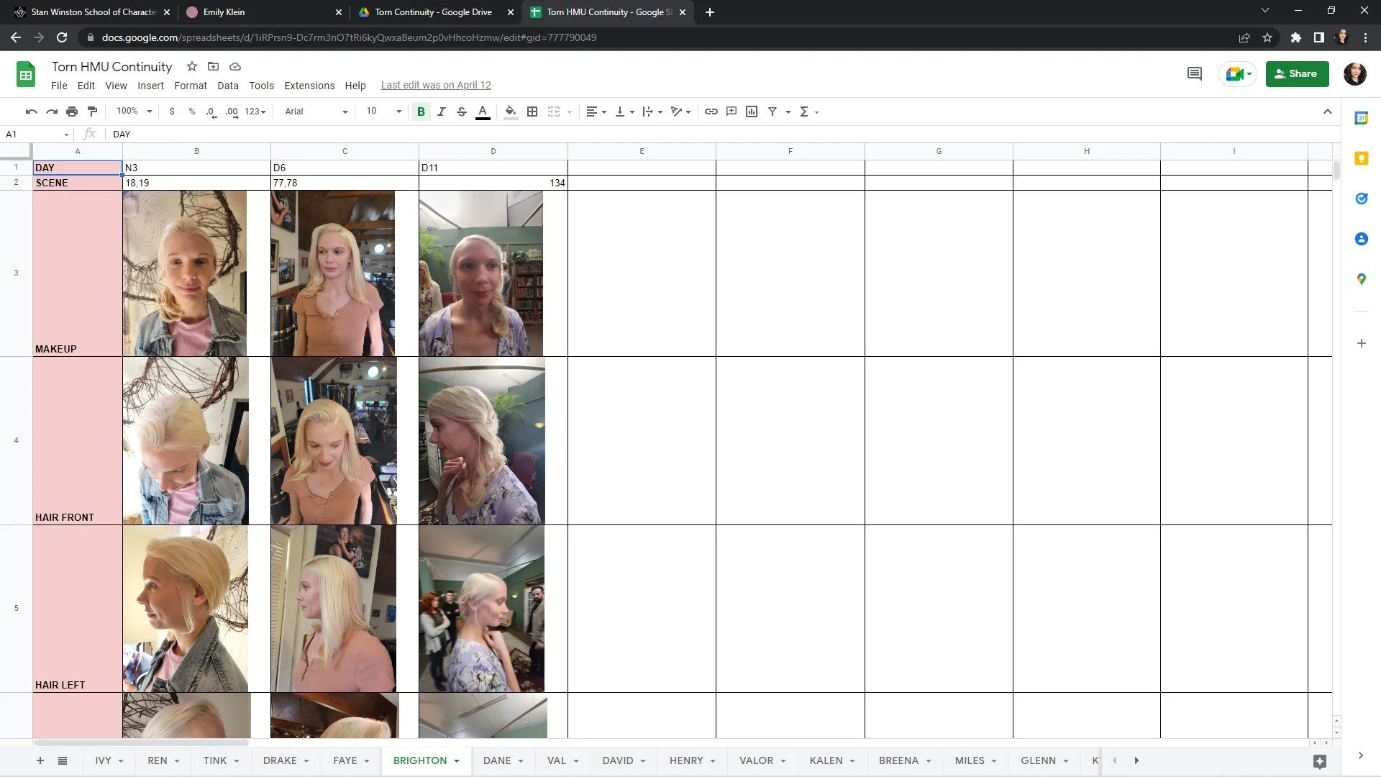The image size is (1381, 777).
Task: Switch to the DRAKE sheet tab
Action: 280,760
